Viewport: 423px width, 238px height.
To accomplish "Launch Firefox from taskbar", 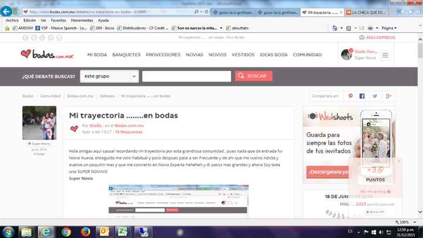I will click(86, 232).
